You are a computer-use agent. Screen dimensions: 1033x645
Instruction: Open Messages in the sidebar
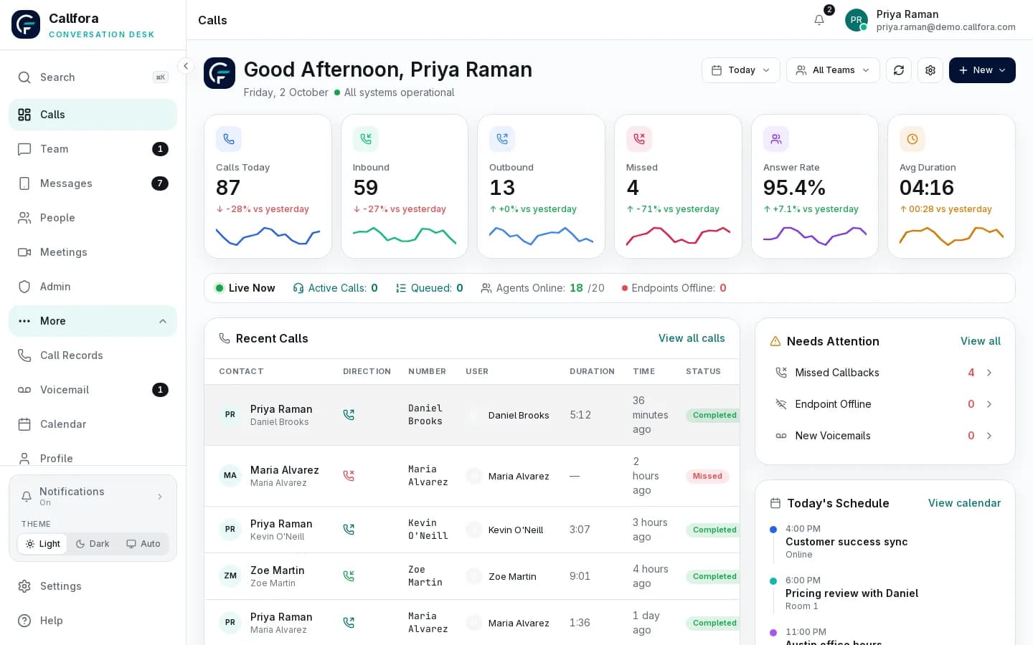[x=93, y=183]
